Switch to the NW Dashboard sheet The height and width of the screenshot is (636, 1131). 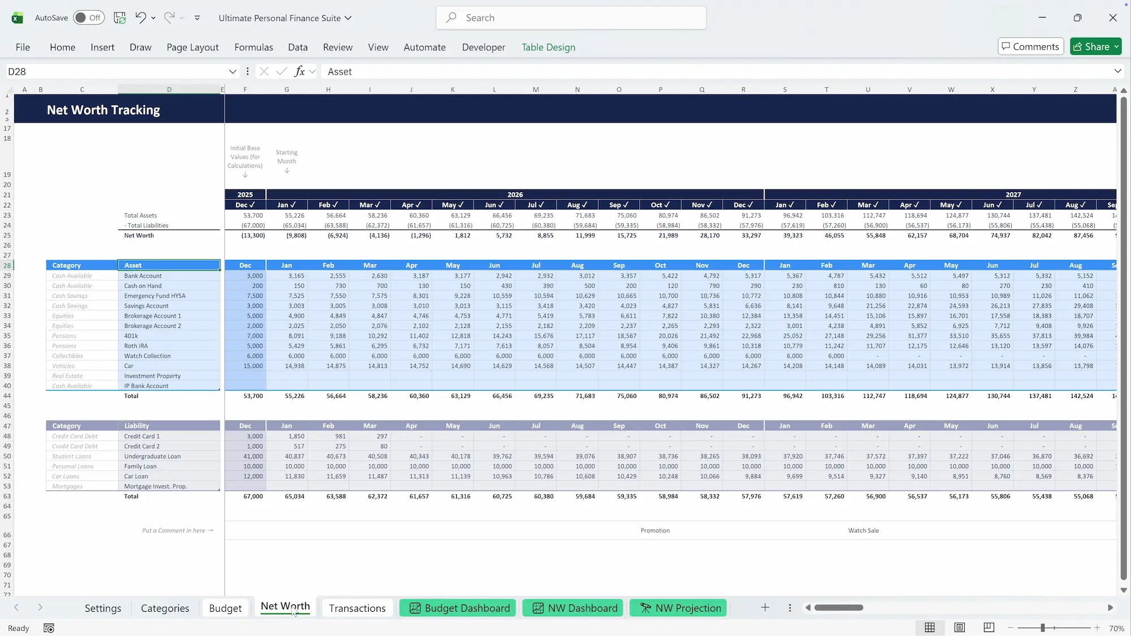573,608
